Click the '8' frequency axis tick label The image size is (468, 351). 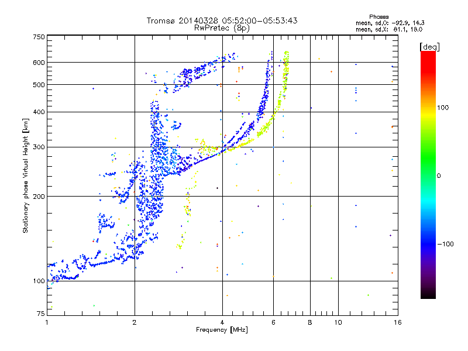pos(310,322)
